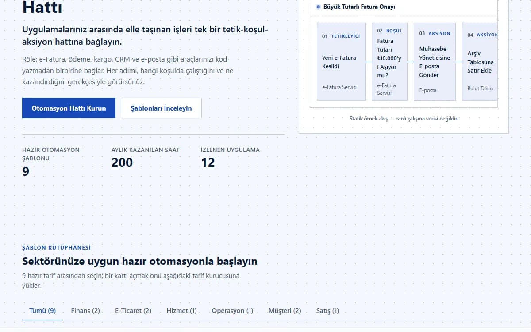Viewport: 531px width, 332px height.
Task: Open the Müşteri (2) tab
Action: [285, 311]
